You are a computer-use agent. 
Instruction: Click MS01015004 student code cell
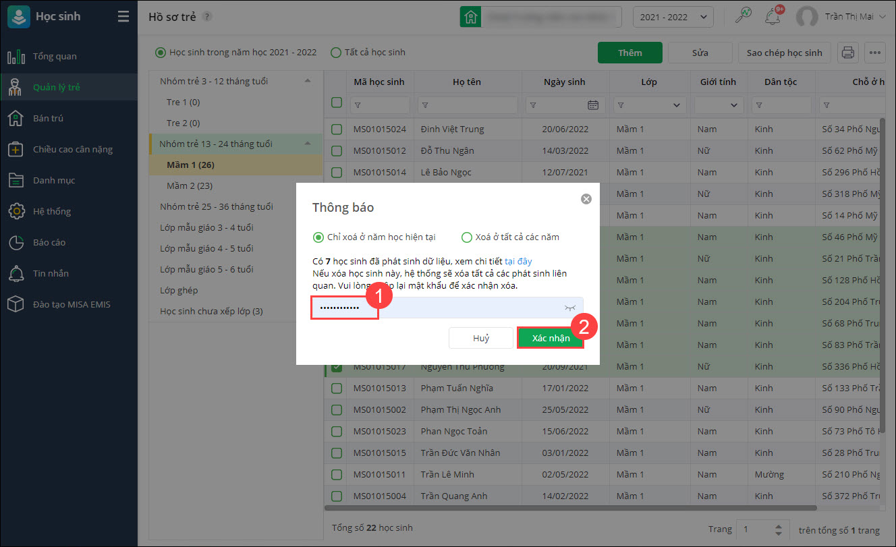(x=380, y=496)
